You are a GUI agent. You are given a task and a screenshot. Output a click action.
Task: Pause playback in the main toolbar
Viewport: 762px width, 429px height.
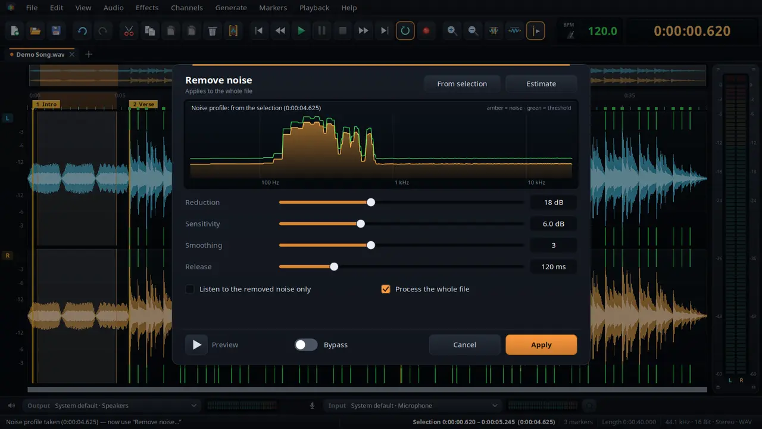[322, 31]
